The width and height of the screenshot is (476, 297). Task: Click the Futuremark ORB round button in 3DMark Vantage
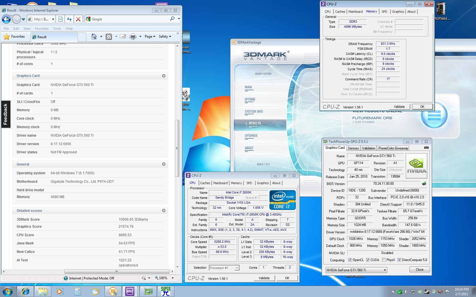tap(434, 115)
